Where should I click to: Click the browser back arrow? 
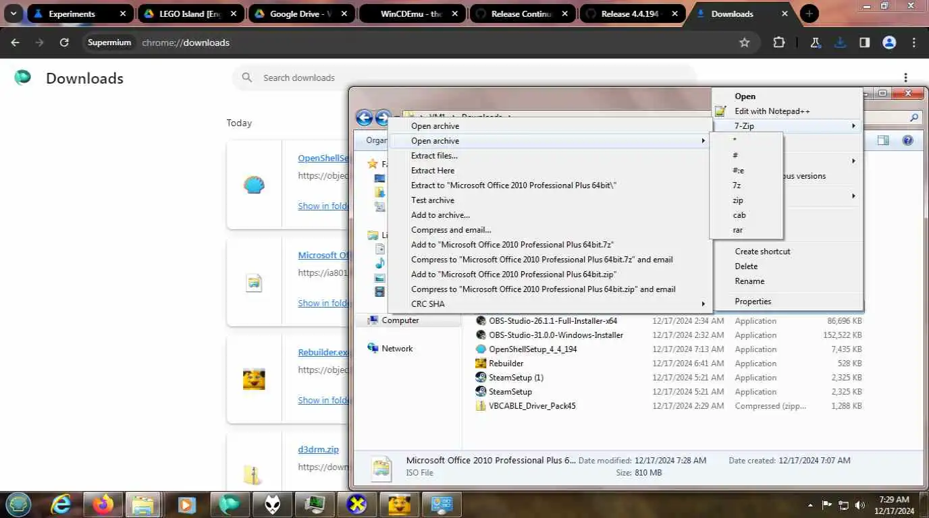pyautogui.click(x=15, y=42)
